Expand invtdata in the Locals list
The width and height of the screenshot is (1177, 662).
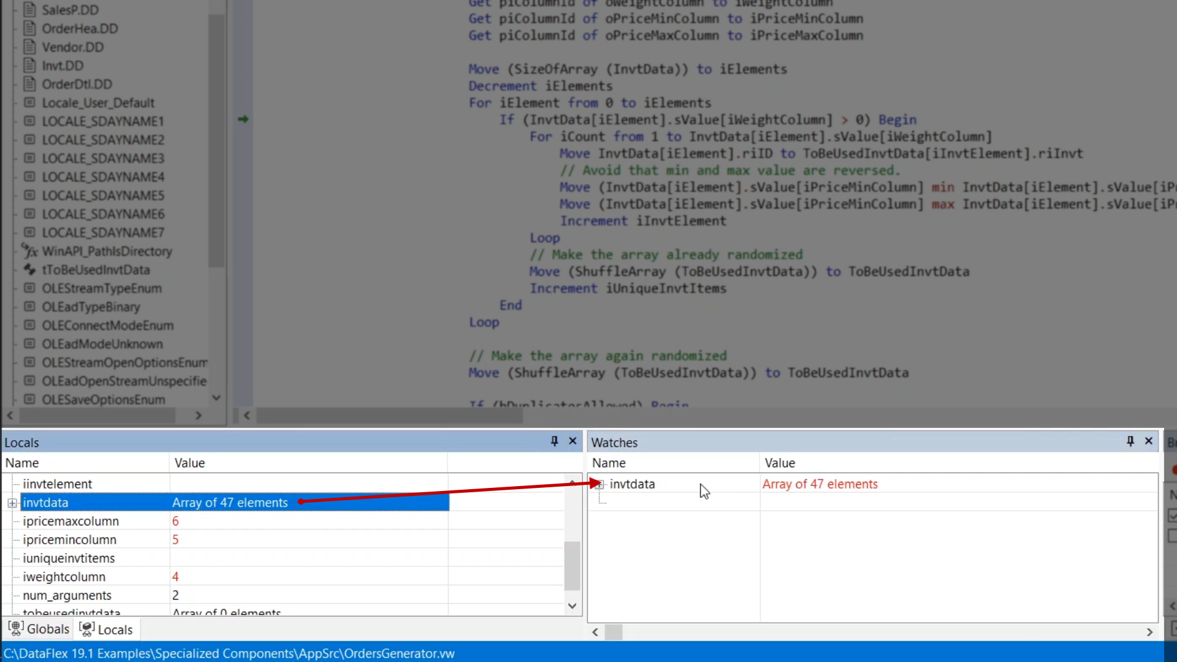pos(12,503)
